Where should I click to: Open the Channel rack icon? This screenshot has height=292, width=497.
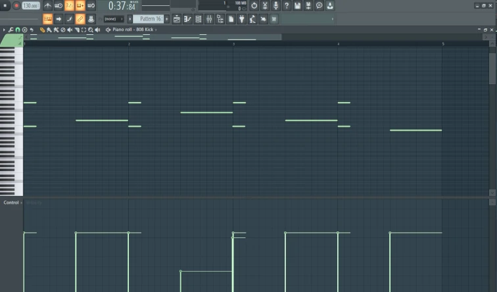pos(199,19)
